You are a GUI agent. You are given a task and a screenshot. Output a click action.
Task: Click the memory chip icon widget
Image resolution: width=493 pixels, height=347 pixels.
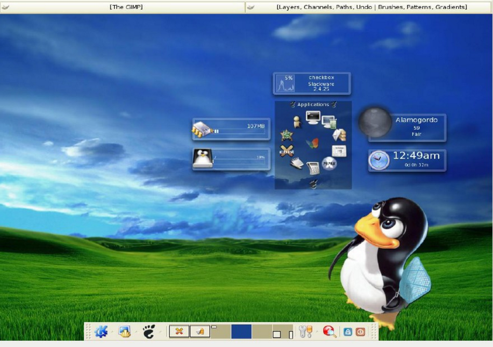click(x=203, y=129)
